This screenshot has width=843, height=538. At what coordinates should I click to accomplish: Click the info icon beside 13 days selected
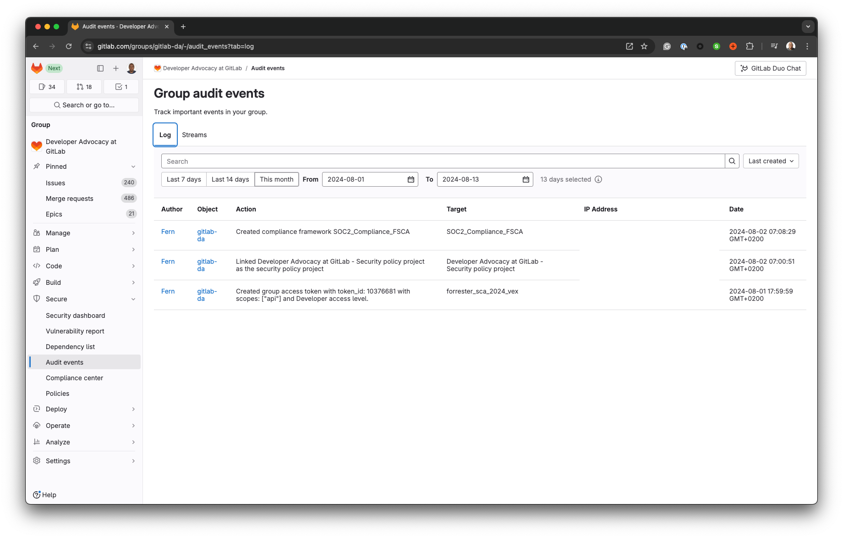tap(598, 179)
